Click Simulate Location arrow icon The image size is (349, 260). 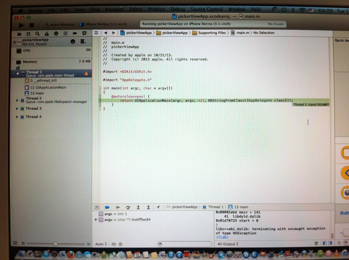pyautogui.click(x=158, y=207)
